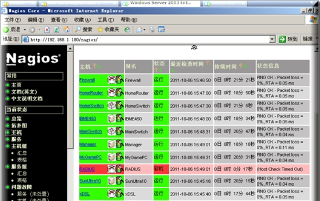Click sidebar frame scrollbar up arrow
320x201 pixels.
pyautogui.click(x=70, y=48)
